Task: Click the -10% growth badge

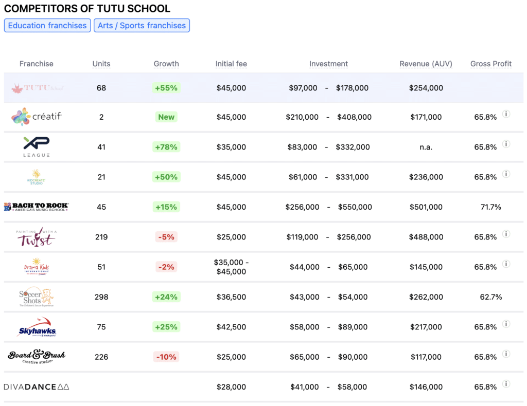Action: (166, 357)
